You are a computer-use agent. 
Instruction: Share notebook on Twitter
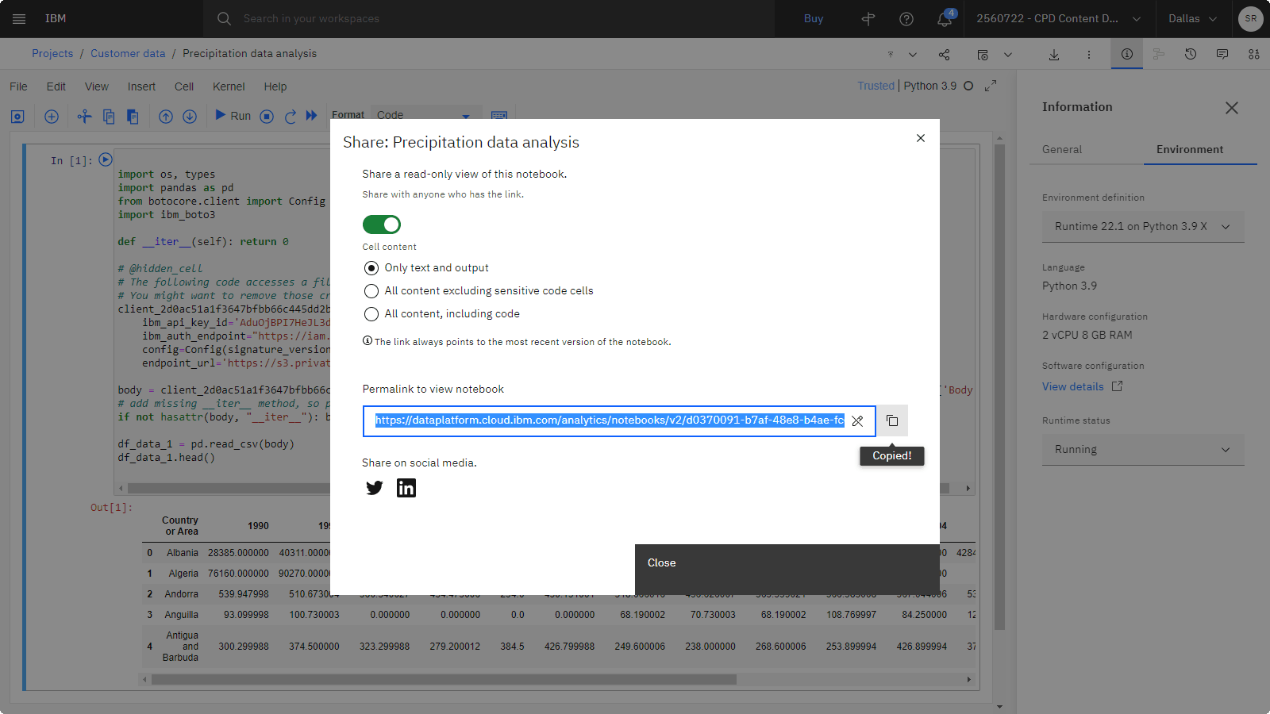[375, 488]
